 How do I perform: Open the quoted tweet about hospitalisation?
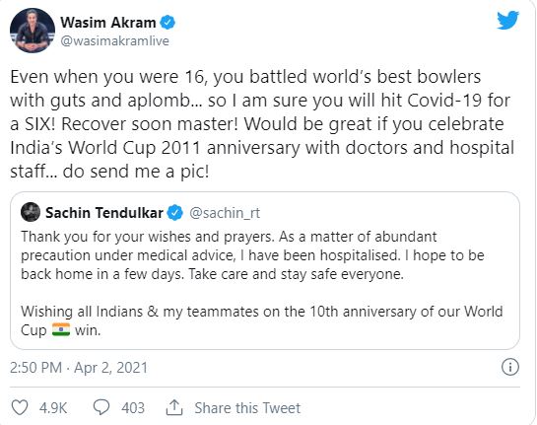265,271
